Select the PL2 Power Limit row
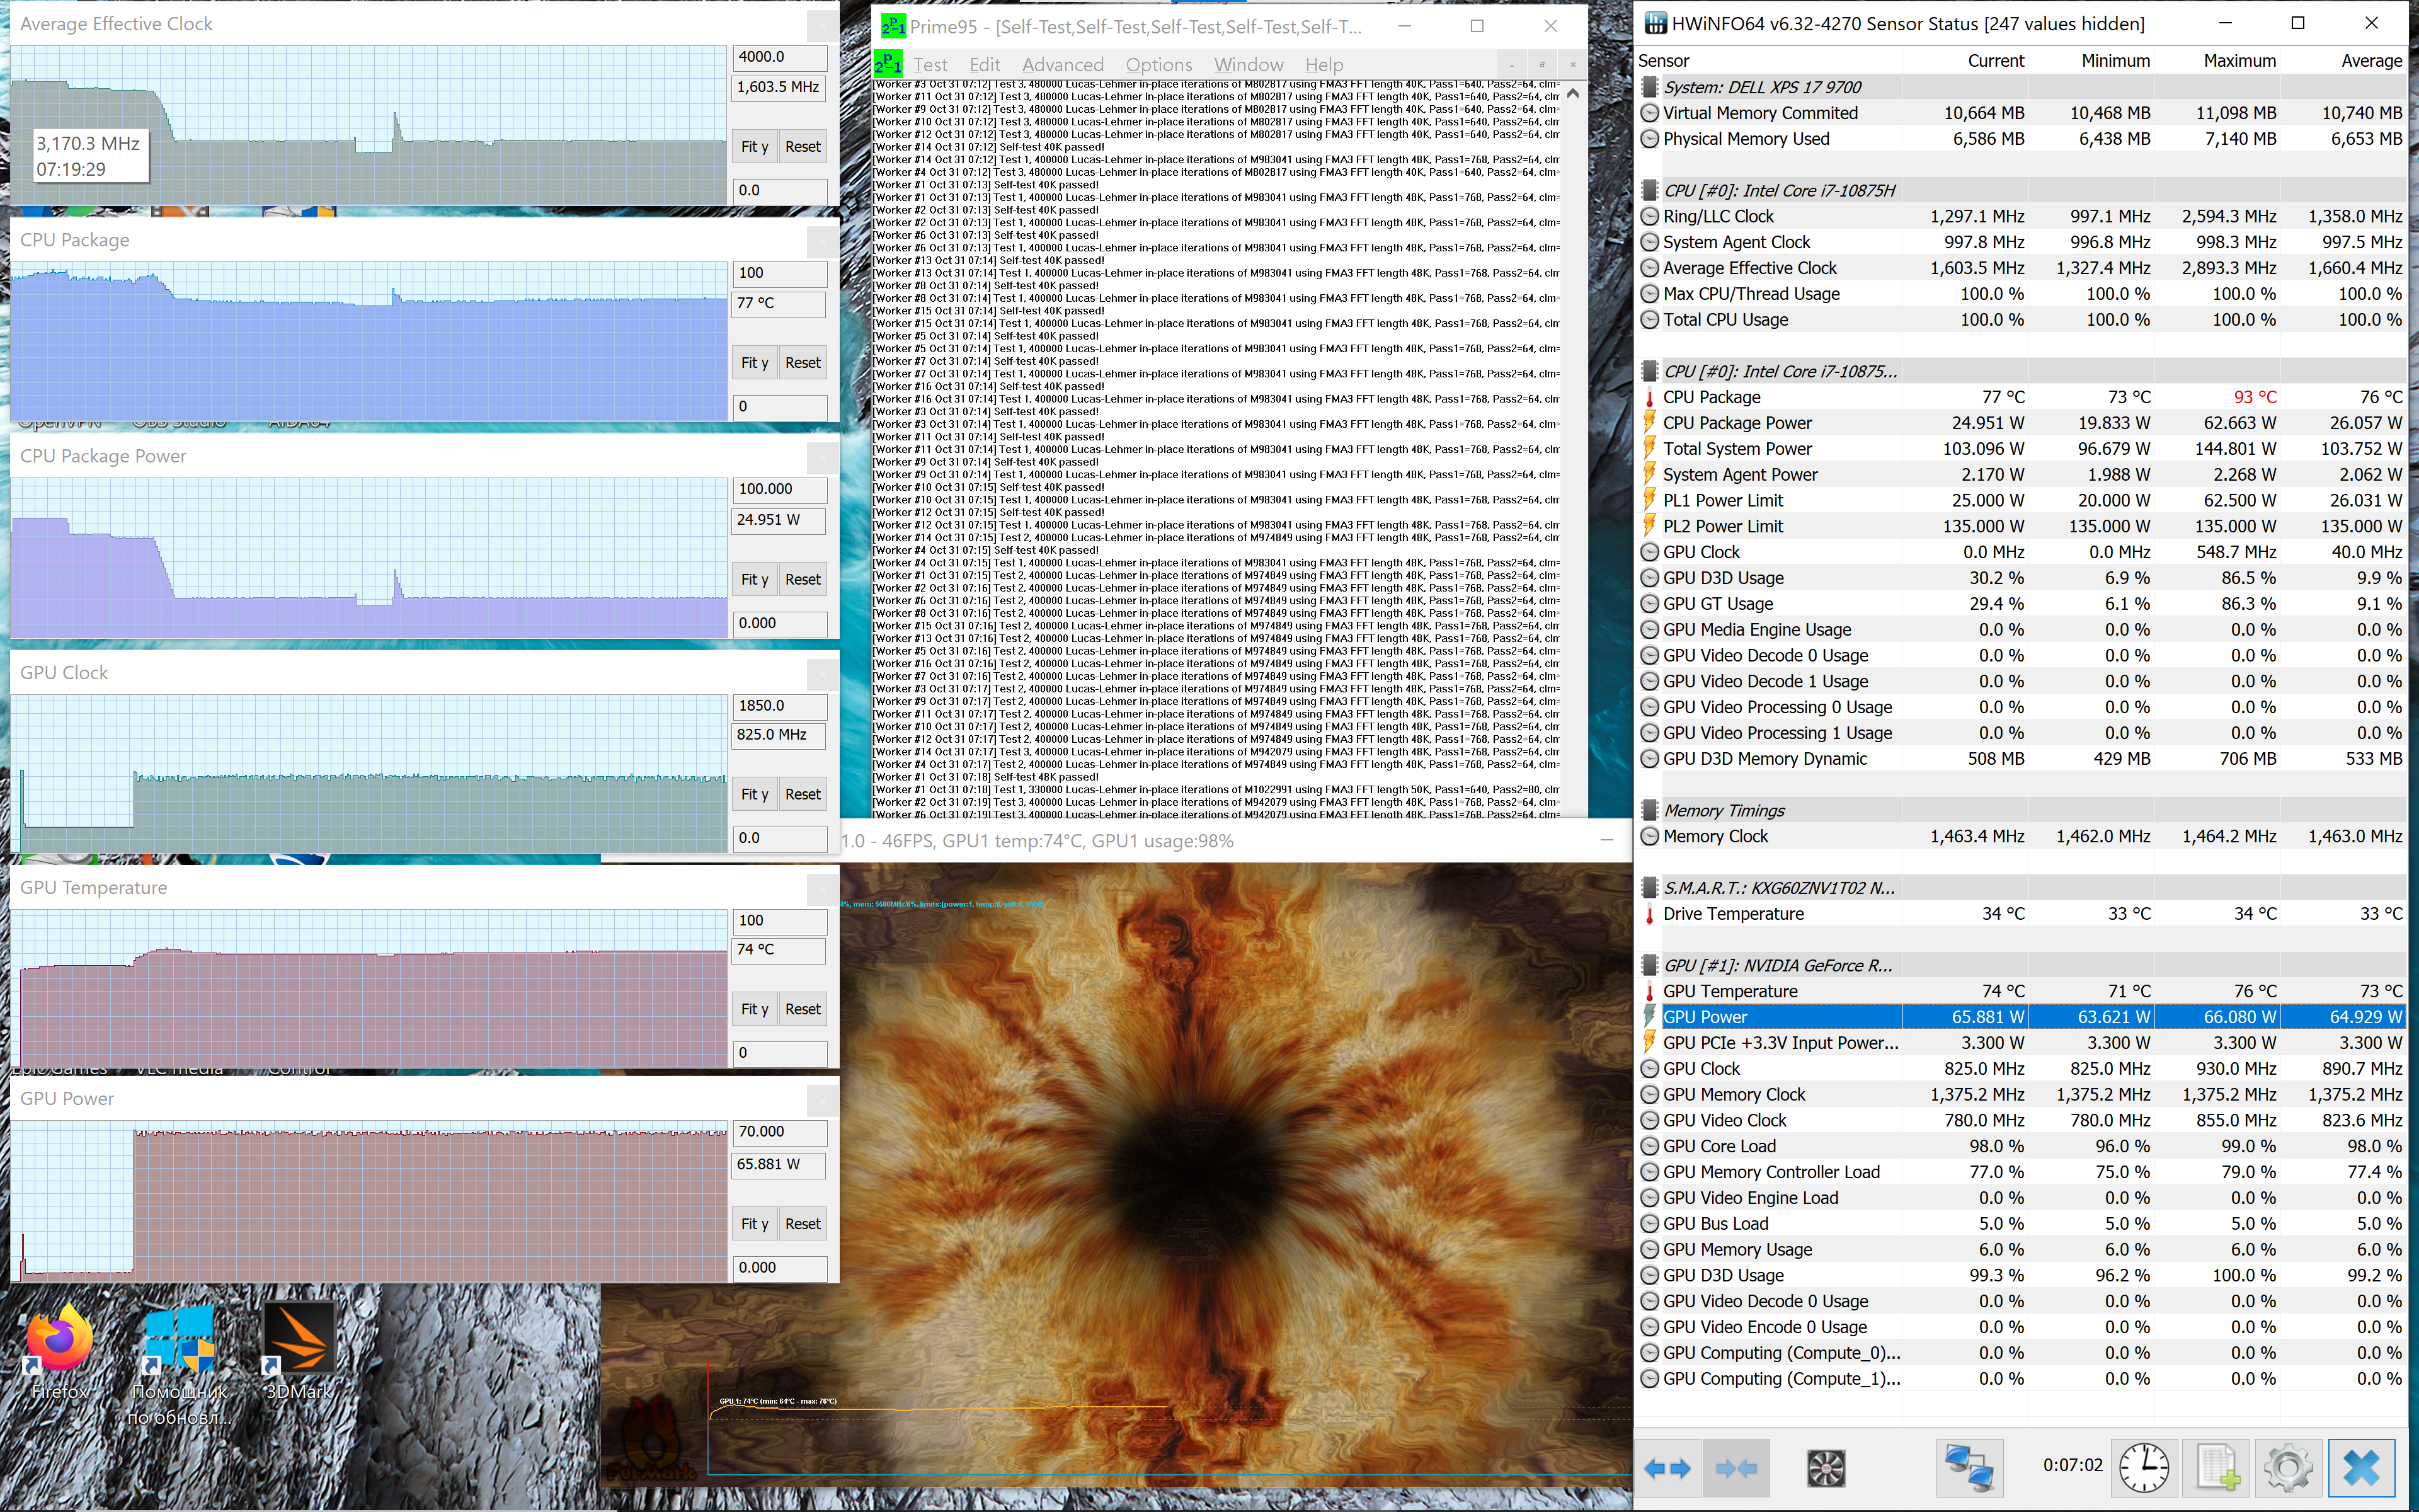2419x1512 pixels. click(x=2021, y=526)
